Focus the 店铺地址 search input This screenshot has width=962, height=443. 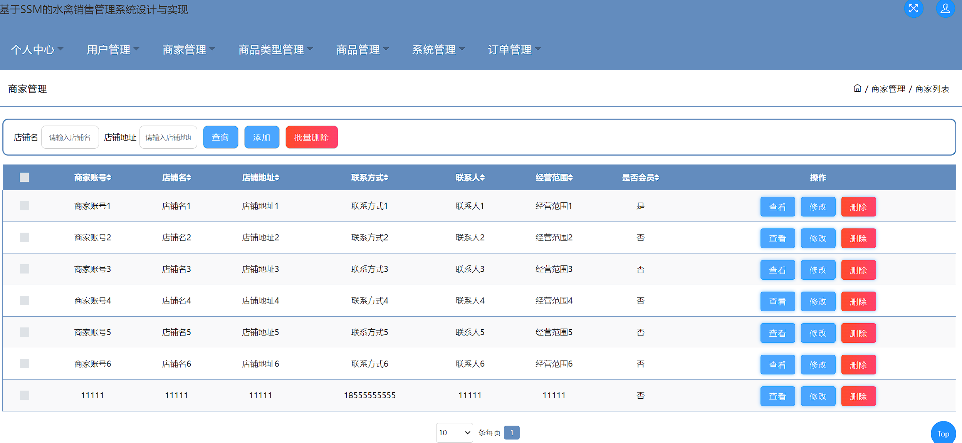[x=168, y=137]
